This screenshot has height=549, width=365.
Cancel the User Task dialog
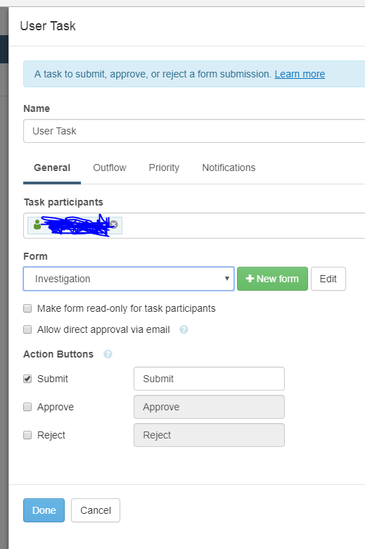coord(96,510)
